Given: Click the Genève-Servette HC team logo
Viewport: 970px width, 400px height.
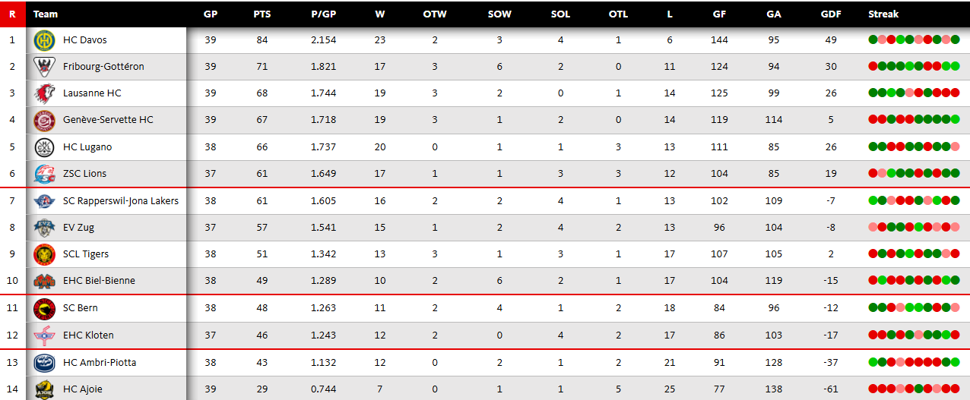Looking at the screenshot, I should click(44, 120).
